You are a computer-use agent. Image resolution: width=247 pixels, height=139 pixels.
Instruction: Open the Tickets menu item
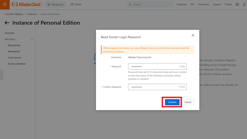[228, 4]
